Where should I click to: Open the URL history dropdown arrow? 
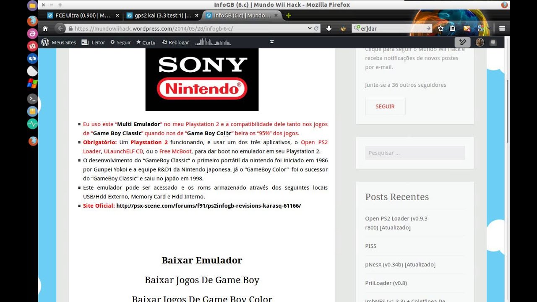[x=310, y=29]
